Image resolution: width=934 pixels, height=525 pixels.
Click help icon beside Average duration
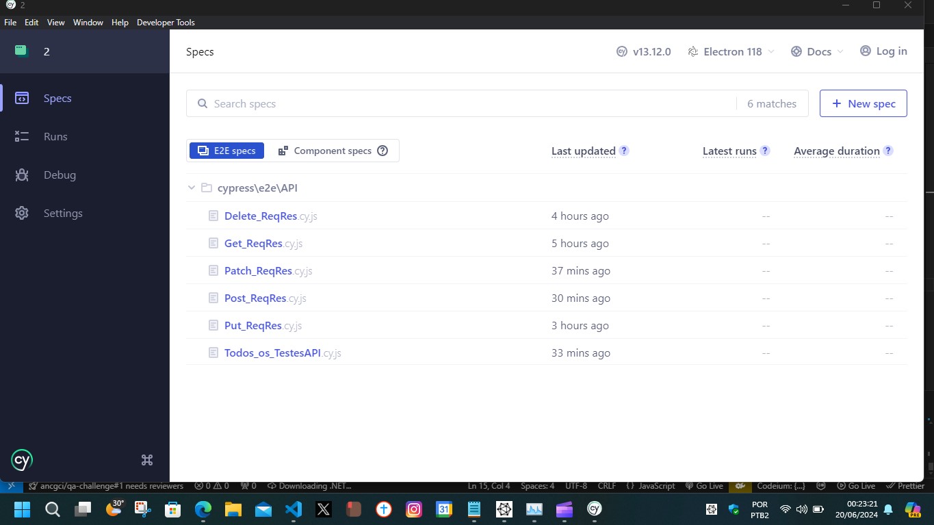point(888,151)
